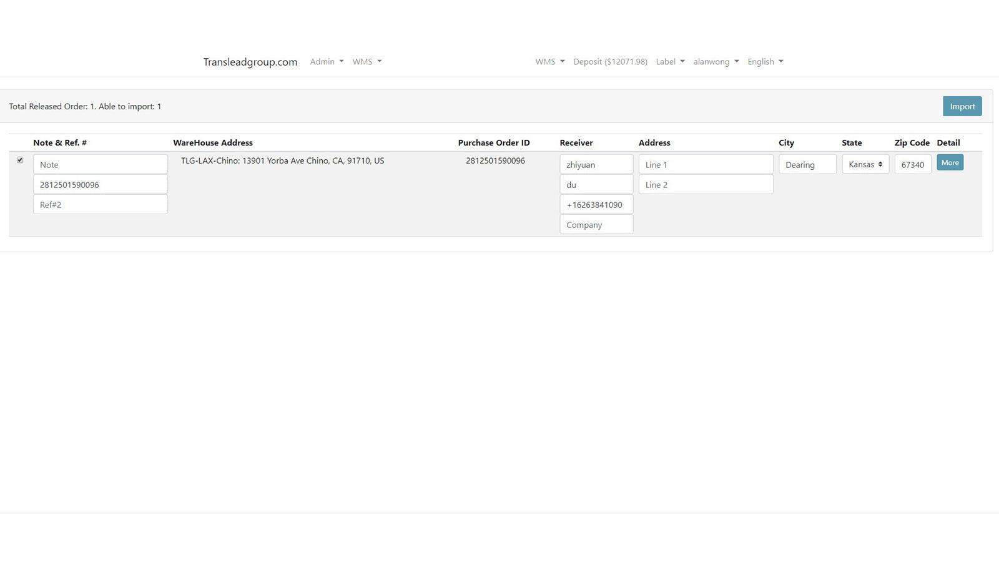999x562 pixels.
Task: Click the Import button
Action: click(x=962, y=106)
